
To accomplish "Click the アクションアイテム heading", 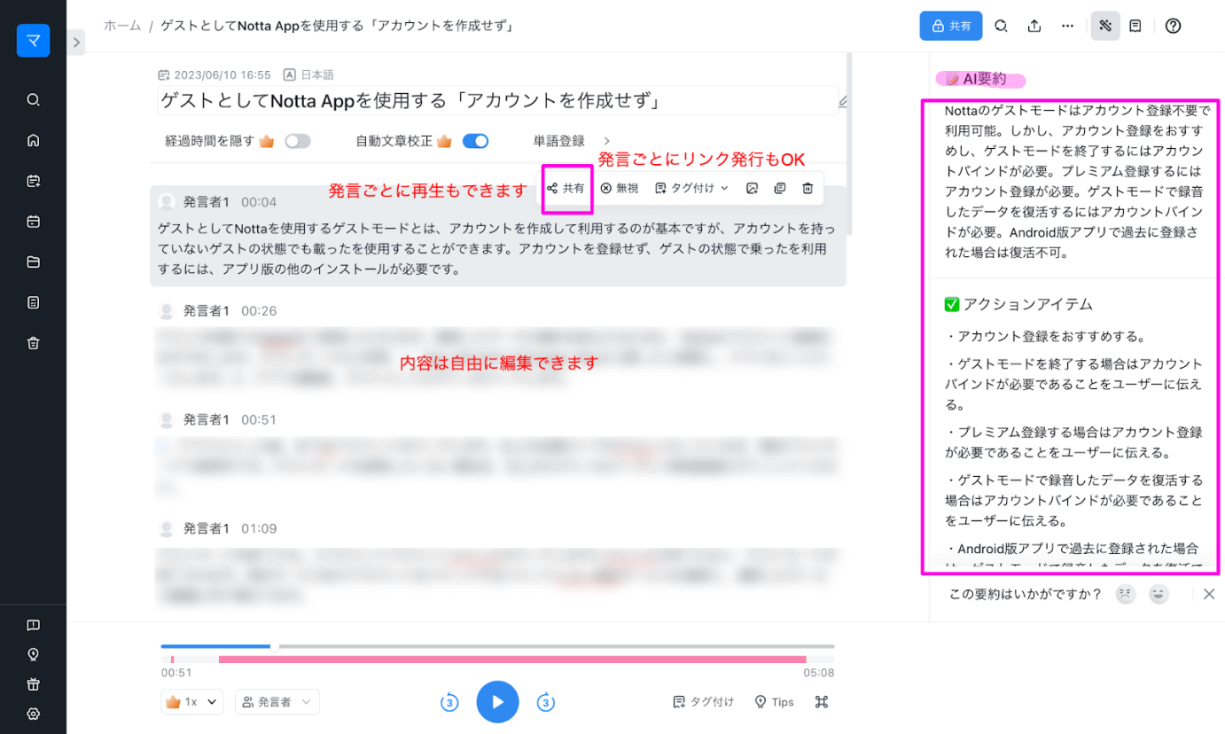I will coord(1018,304).
